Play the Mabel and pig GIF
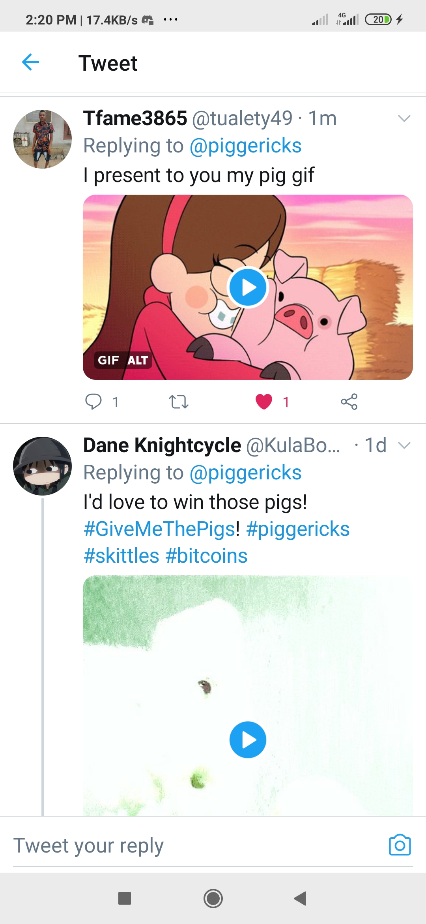The height and width of the screenshot is (924, 426). [x=248, y=287]
